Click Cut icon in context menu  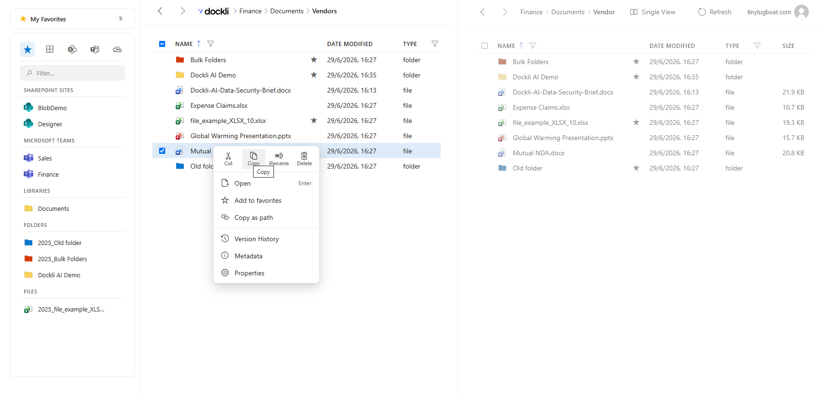pyautogui.click(x=228, y=159)
